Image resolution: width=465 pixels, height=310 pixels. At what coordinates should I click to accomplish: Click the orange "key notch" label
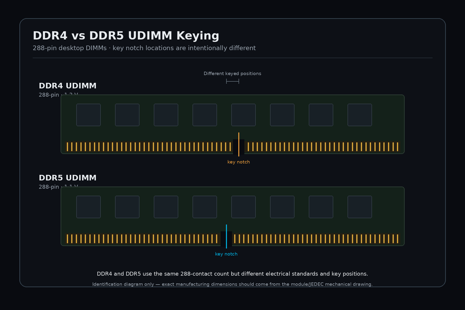(x=239, y=162)
